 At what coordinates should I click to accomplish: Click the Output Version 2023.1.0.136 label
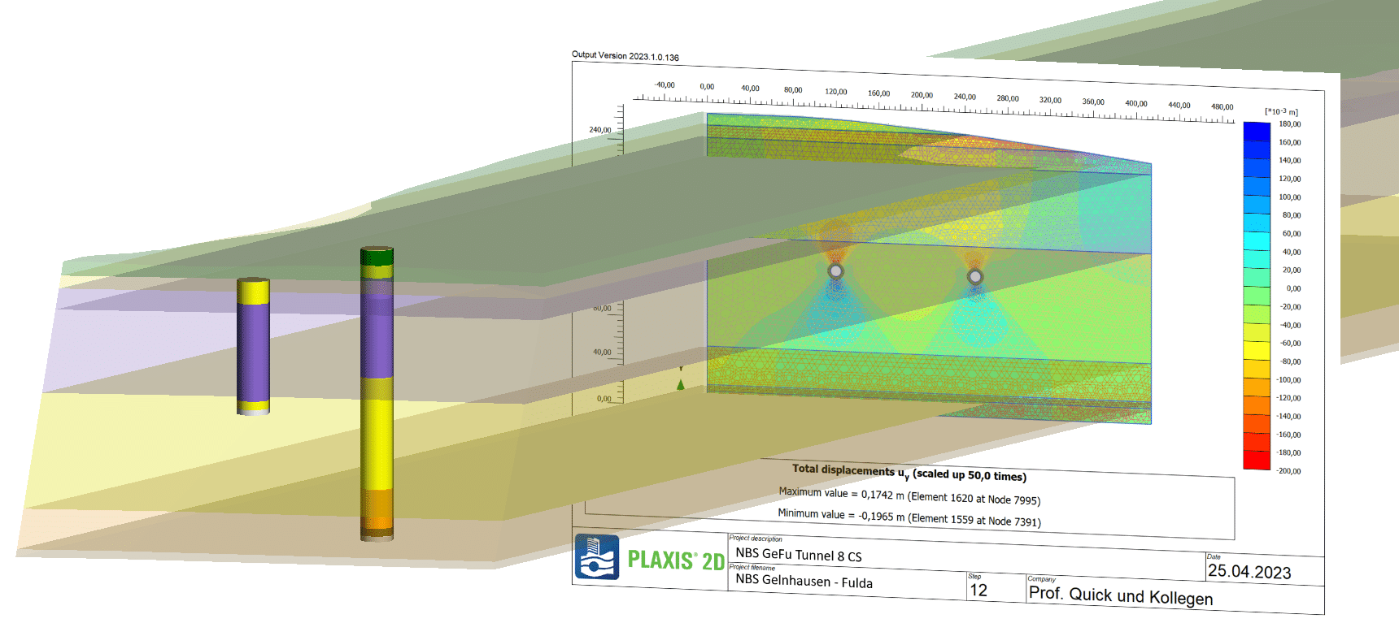point(625,56)
